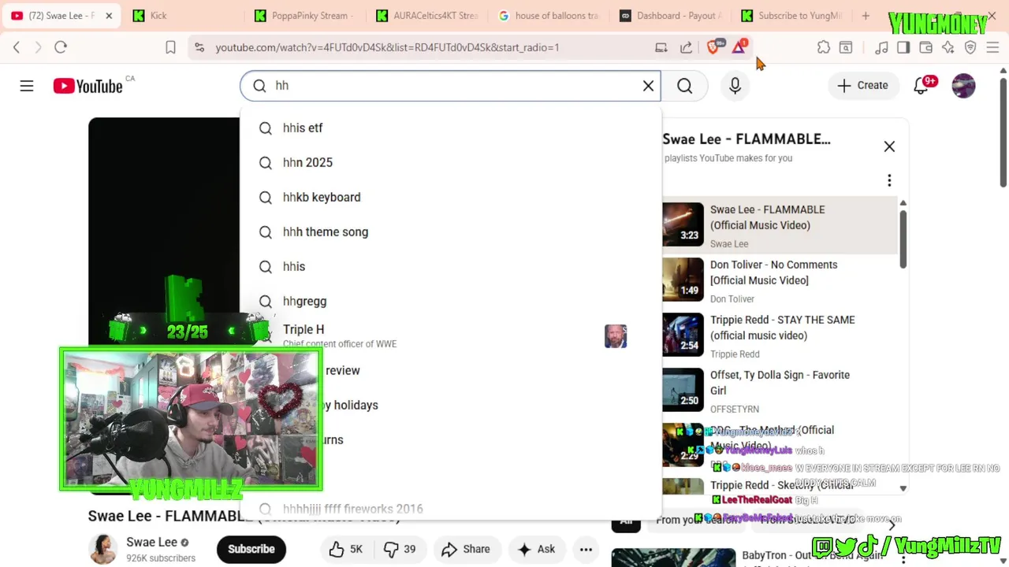Reload the current page

click(x=61, y=47)
